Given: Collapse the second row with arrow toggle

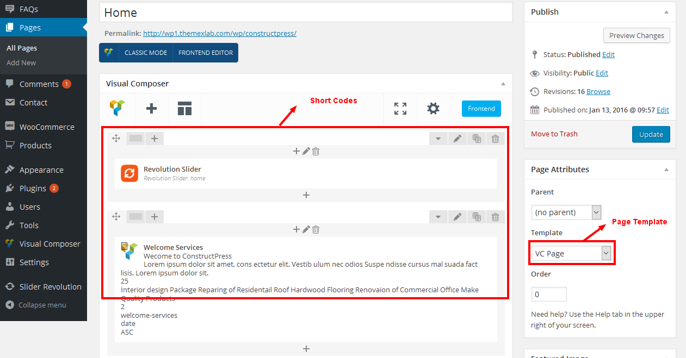Looking at the screenshot, I should 438,217.
